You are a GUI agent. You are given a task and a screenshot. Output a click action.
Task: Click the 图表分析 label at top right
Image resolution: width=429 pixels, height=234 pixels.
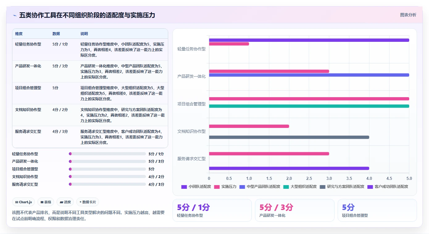click(408, 15)
